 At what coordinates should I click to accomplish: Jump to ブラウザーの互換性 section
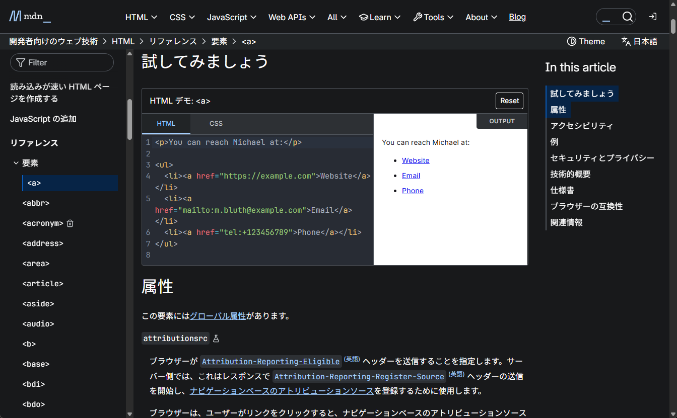(586, 206)
